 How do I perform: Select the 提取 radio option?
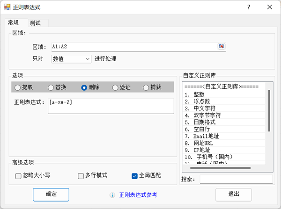tap(24, 87)
